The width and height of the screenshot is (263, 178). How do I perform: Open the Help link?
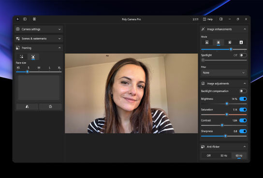click(x=208, y=19)
